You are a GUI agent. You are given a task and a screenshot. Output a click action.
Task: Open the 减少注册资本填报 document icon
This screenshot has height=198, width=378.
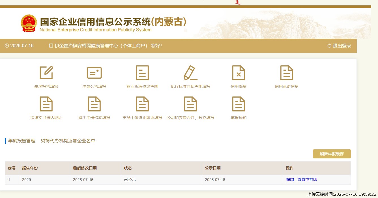[94, 104]
